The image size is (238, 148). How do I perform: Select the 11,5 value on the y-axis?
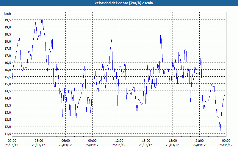pyautogui.click(x=7, y=133)
